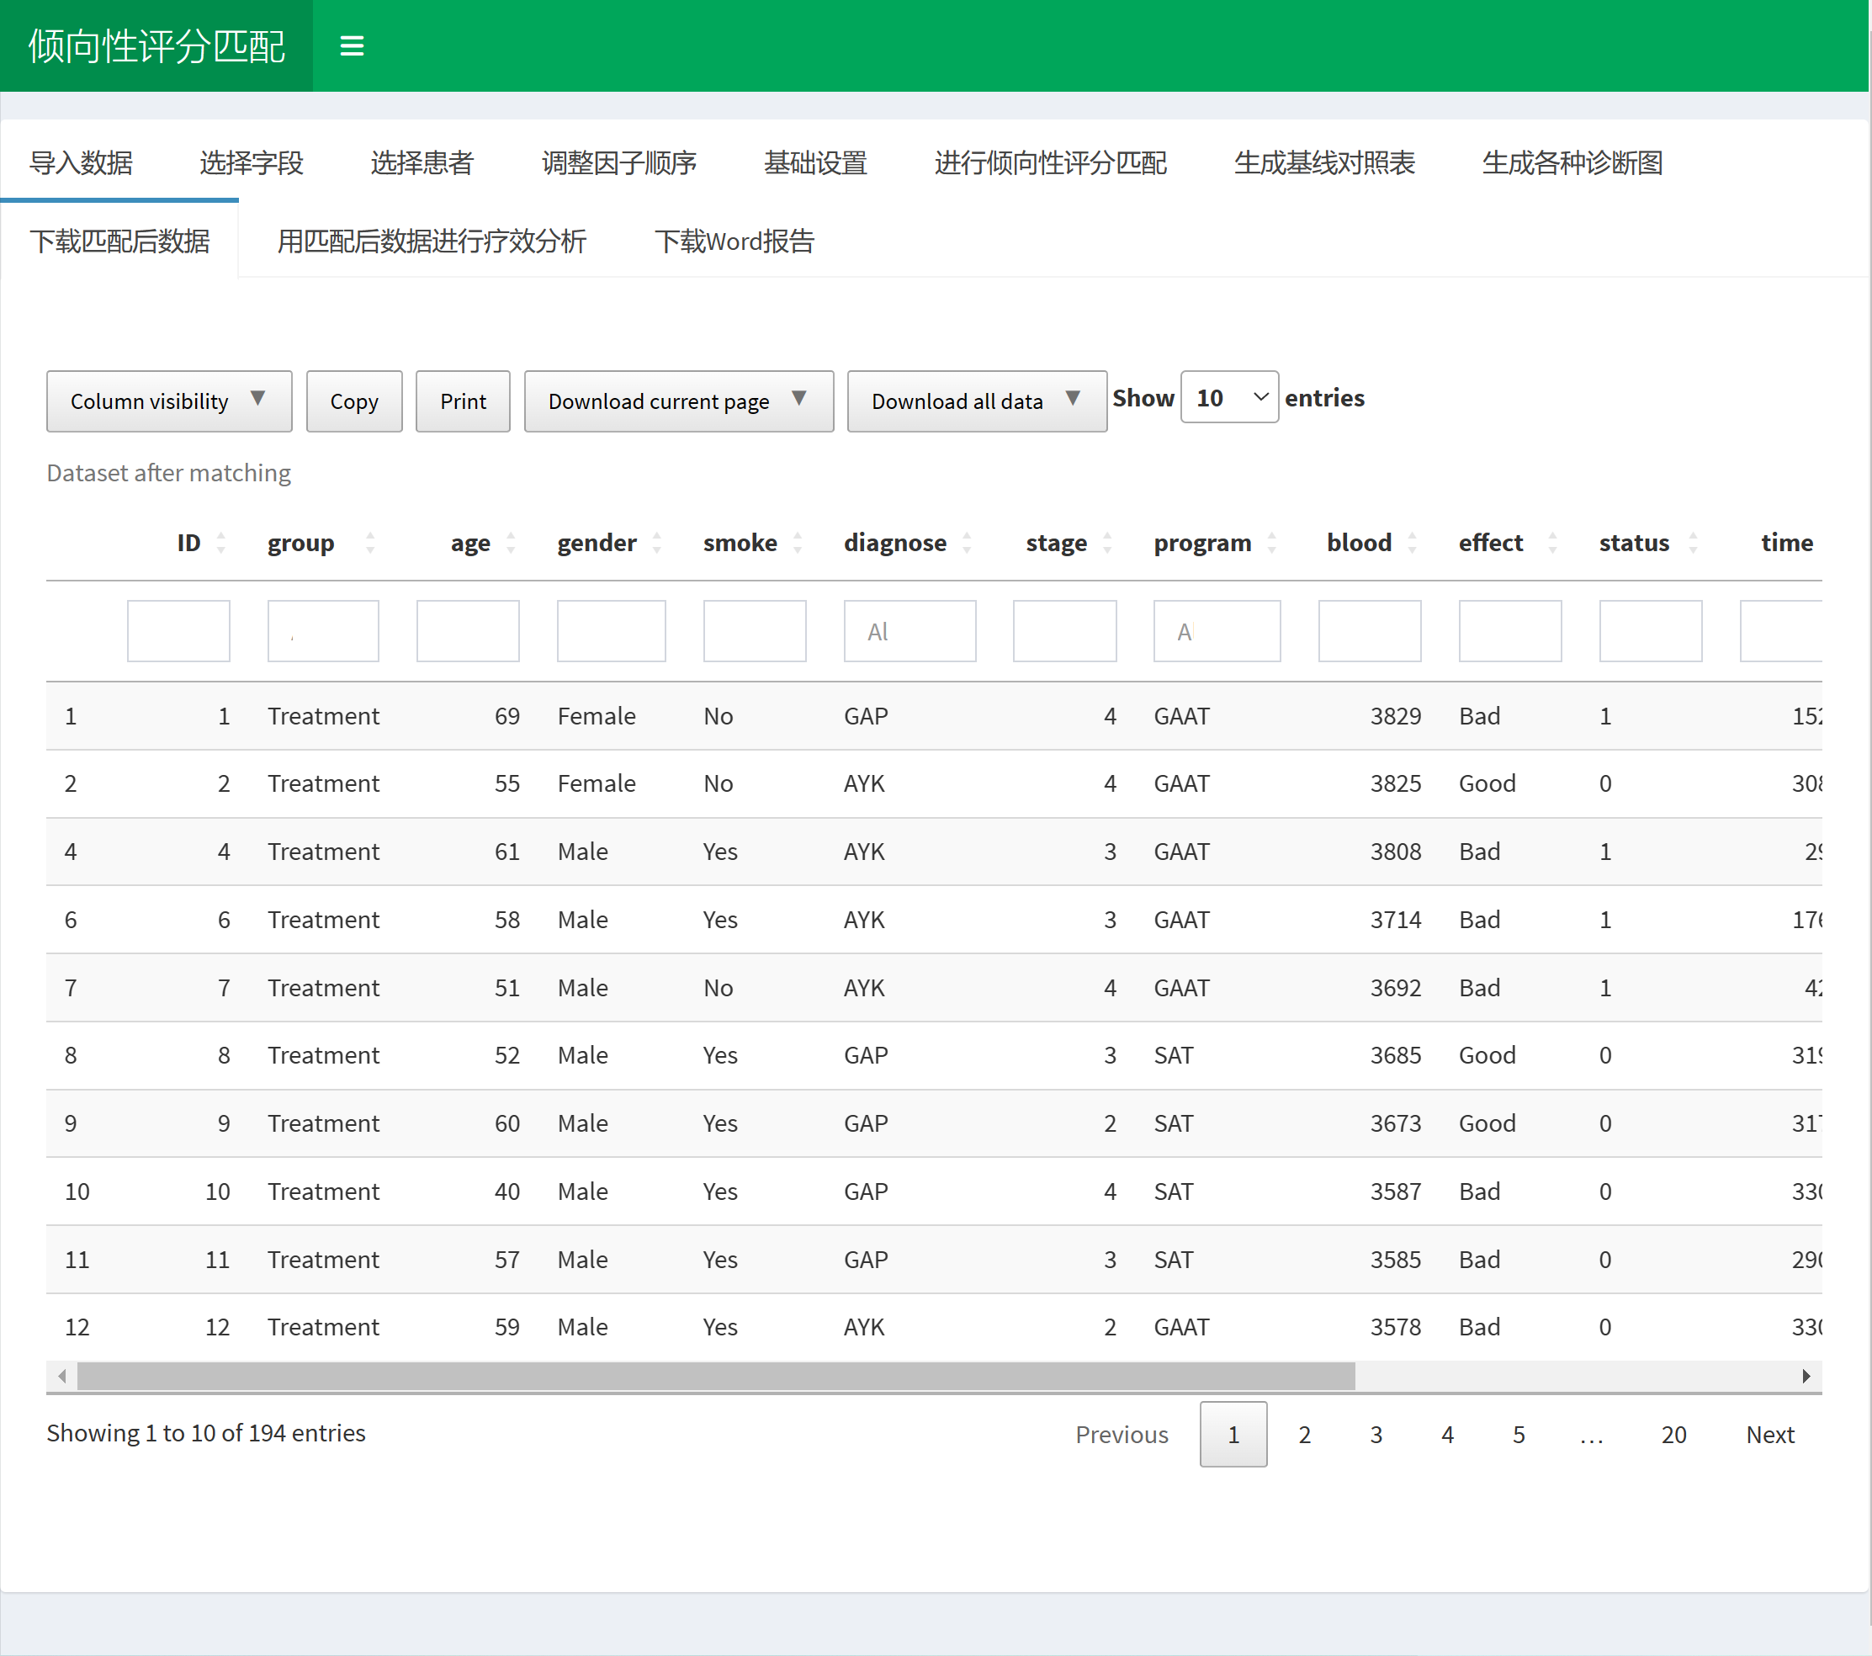The height and width of the screenshot is (1656, 1872).
Task: Open the 下载Word报告 tab
Action: coord(734,240)
